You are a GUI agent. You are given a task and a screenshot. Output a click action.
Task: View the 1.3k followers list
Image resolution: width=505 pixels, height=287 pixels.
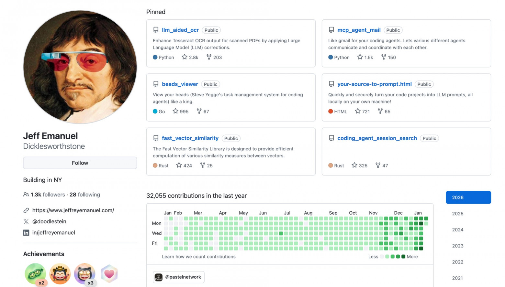coord(48,195)
